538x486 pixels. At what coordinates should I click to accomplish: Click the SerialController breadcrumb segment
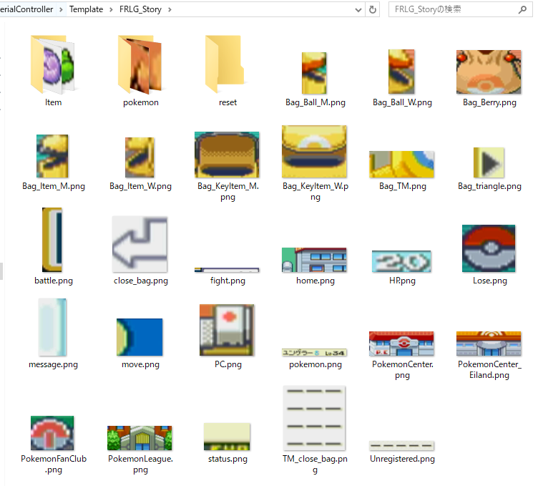click(x=26, y=9)
